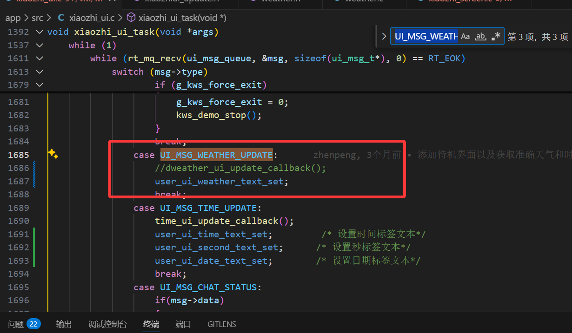Open the 问题 panel tab

(16, 324)
